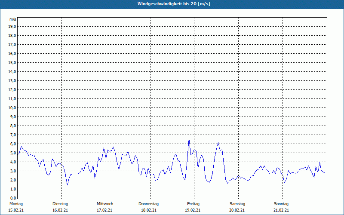Click the 15,0 y-axis label
This screenshot has height=215, width=344.
(x=12, y=62)
